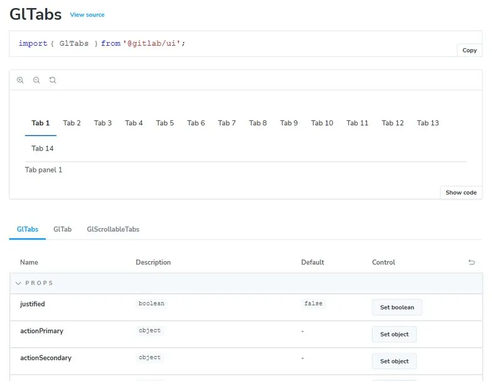The image size is (492, 386).
Task: Set object for the actionSecondary prop
Action: [393, 362]
